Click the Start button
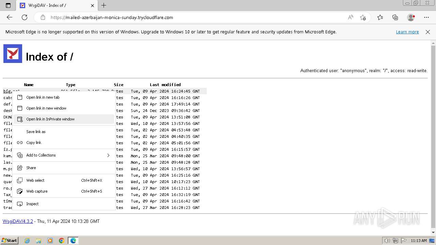 pyautogui.click(x=10, y=241)
